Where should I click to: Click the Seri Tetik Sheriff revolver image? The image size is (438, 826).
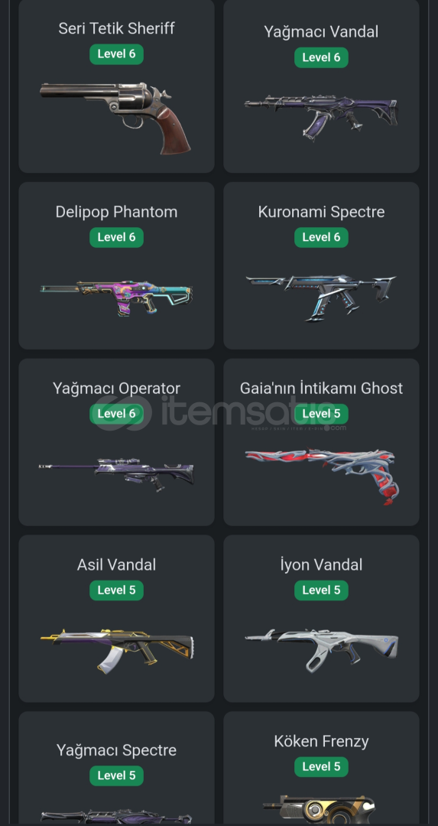point(116,118)
